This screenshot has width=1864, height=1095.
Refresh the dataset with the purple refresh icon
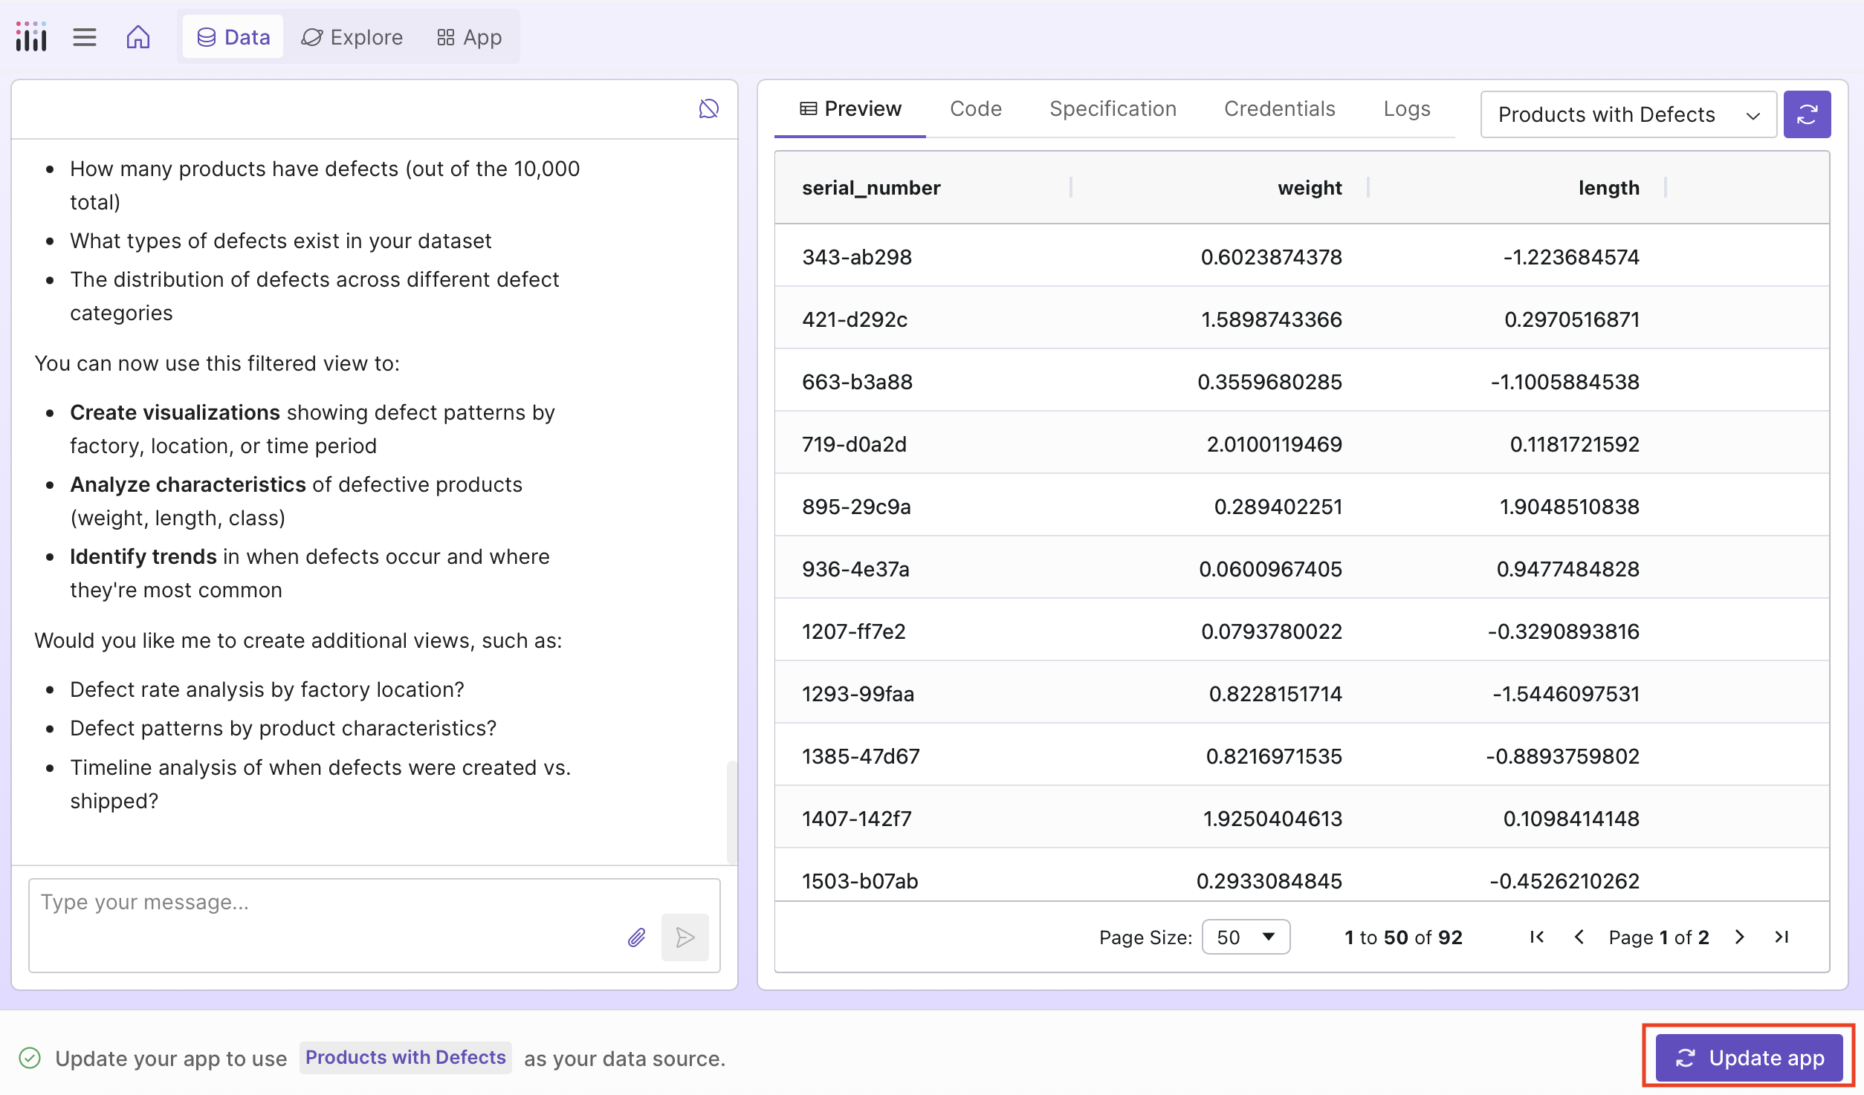click(x=1808, y=114)
